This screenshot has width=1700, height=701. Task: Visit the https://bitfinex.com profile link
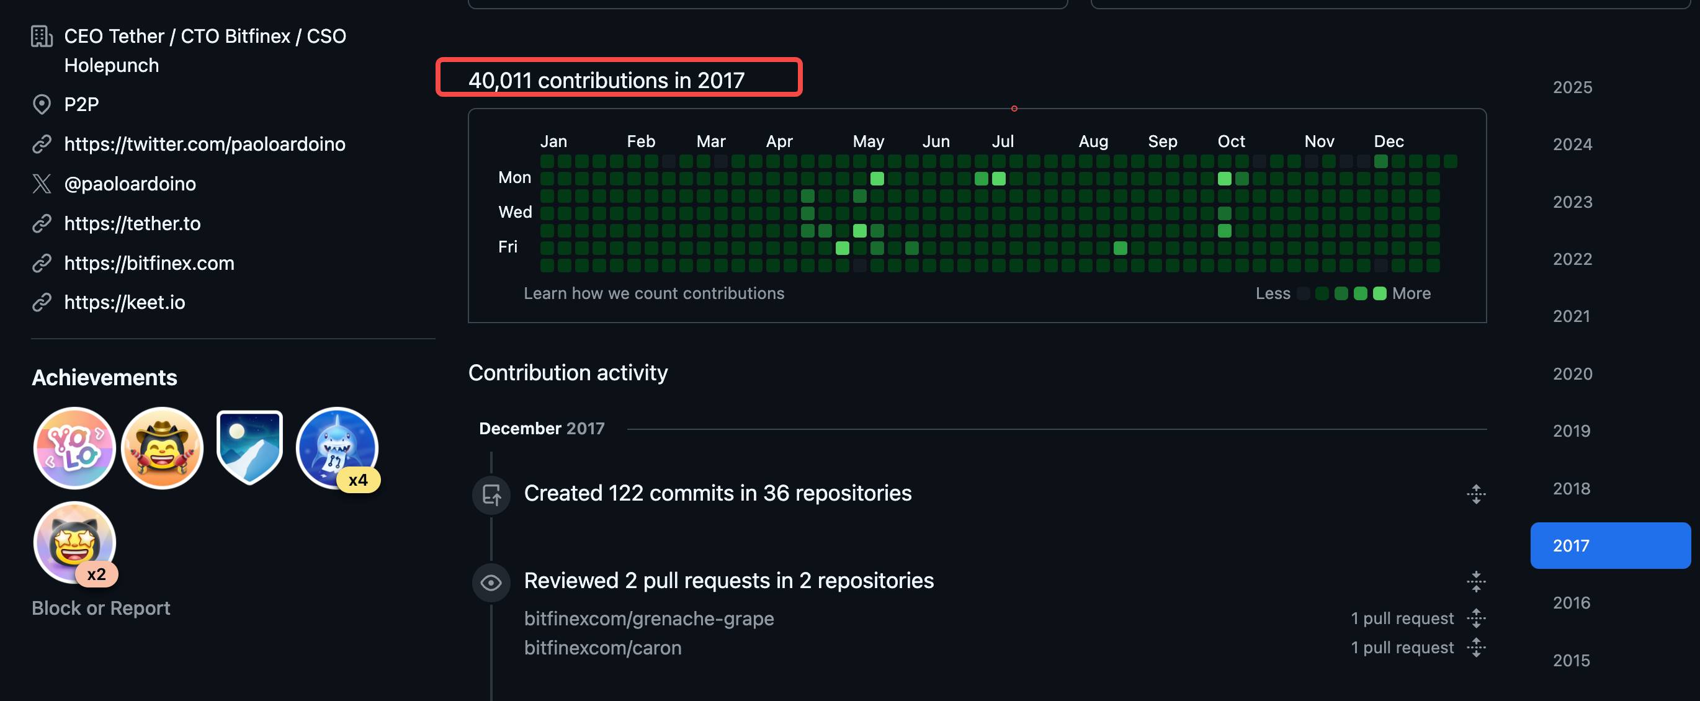149,262
